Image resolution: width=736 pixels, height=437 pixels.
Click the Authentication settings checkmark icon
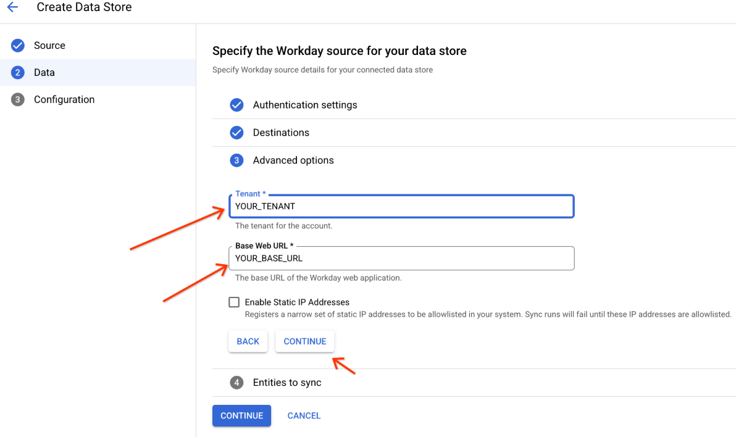(x=236, y=105)
